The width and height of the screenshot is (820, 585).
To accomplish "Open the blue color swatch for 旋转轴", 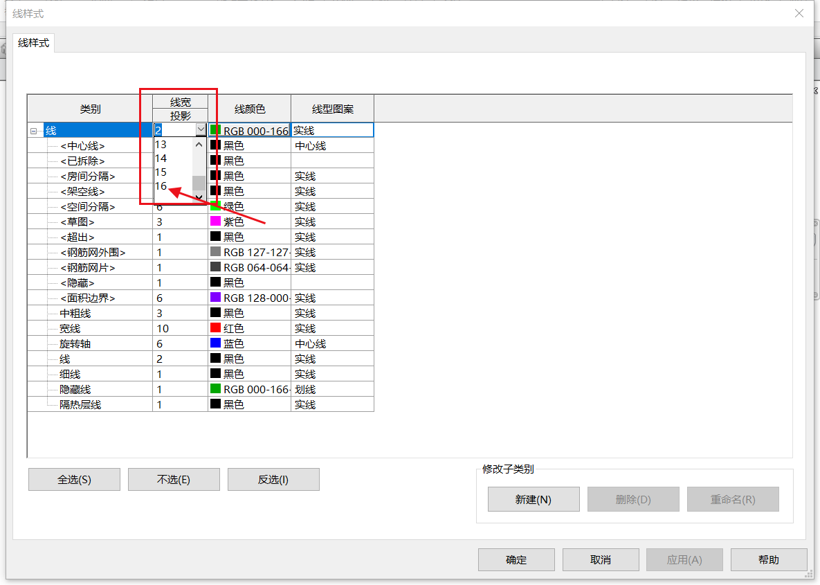I will click(215, 343).
